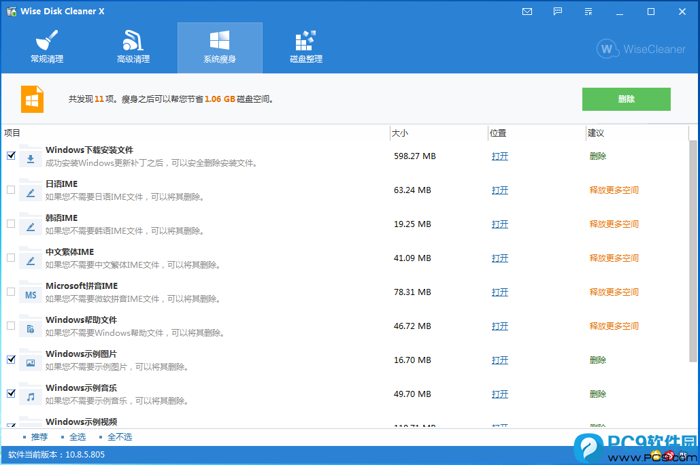The width and height of the screenshot is (700, 465).
Task: Click the download folder icon for Windows下载安装文件
Action: [31, 156]
